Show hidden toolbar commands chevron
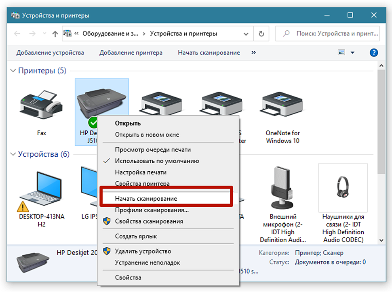This screenshot has width=392, height=292. [253, 53]
